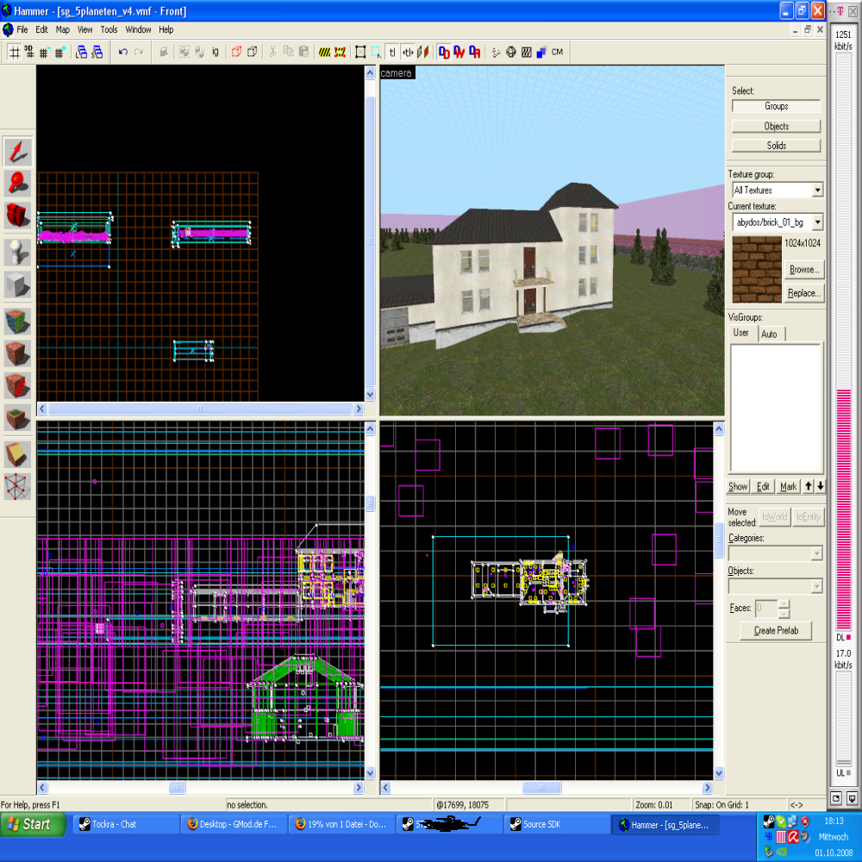Select the gray cube Block tool

pos(18,284)
